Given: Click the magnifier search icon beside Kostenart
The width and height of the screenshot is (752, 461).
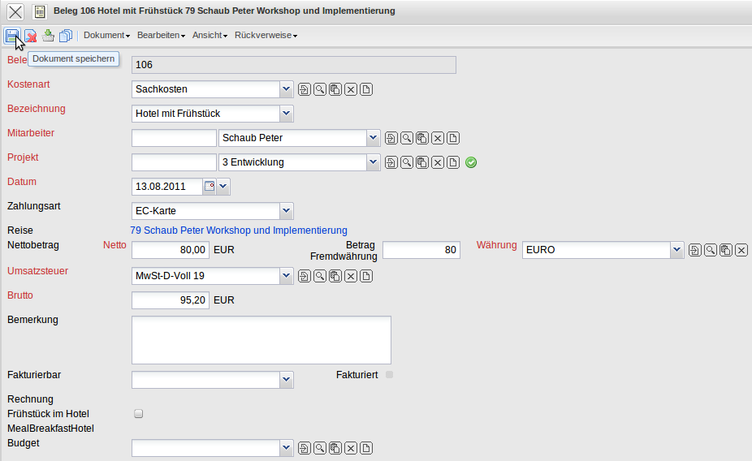Looking at the screenshot, I should [x=319, y=89].
